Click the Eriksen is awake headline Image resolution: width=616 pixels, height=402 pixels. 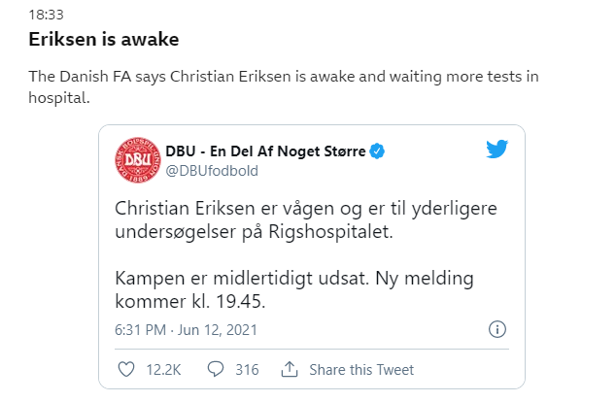click(x=104, y=39)
